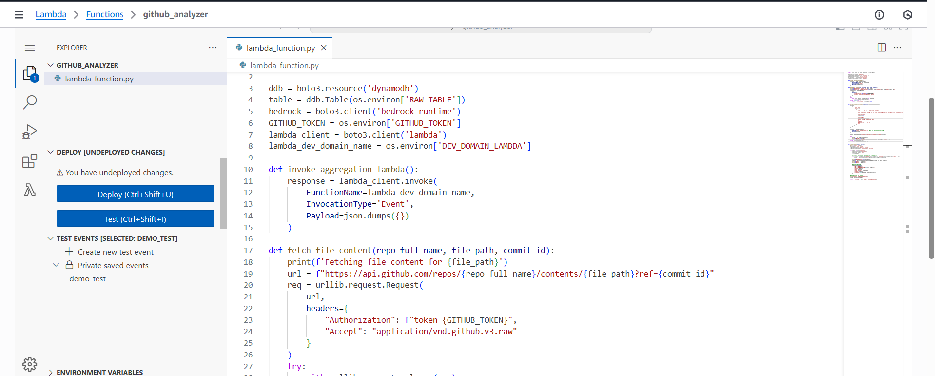Open the GitHub API URL in the code
This screenshot has height=376, width=935.
517,274
